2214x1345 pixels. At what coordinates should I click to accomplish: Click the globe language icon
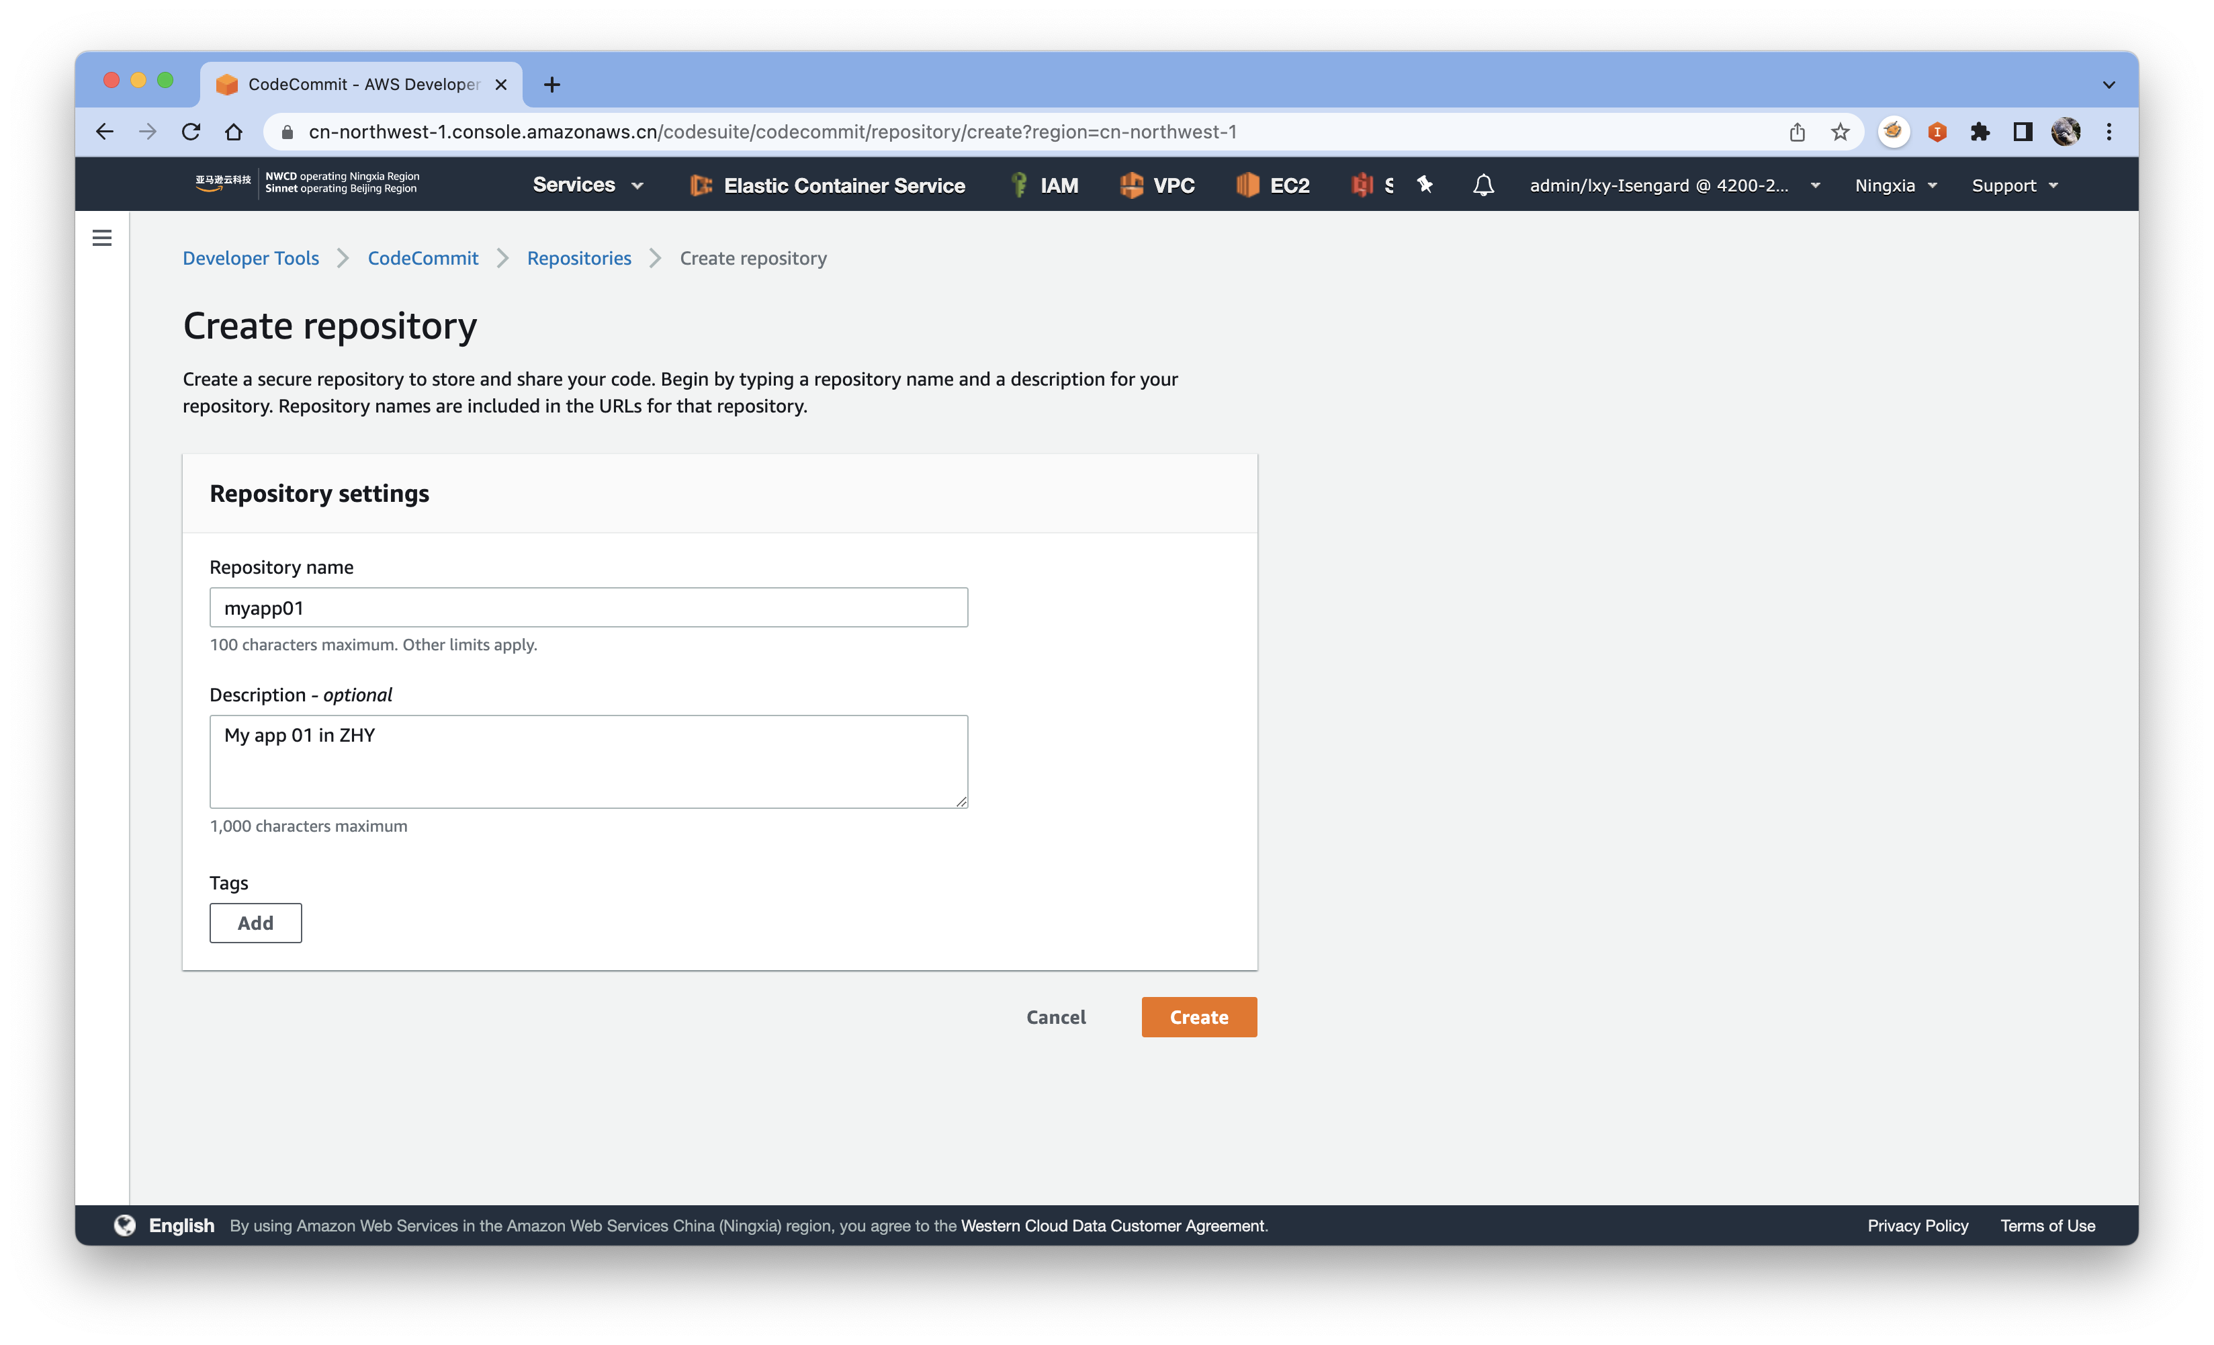coord(125,1225)
